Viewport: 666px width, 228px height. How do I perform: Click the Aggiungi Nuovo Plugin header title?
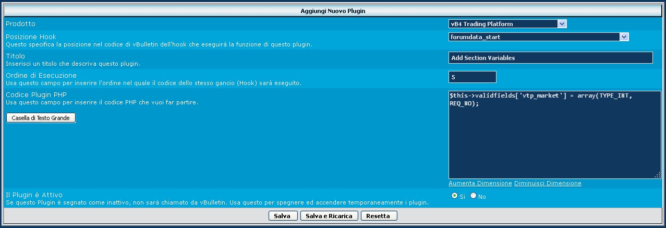[x=333, y=11]
